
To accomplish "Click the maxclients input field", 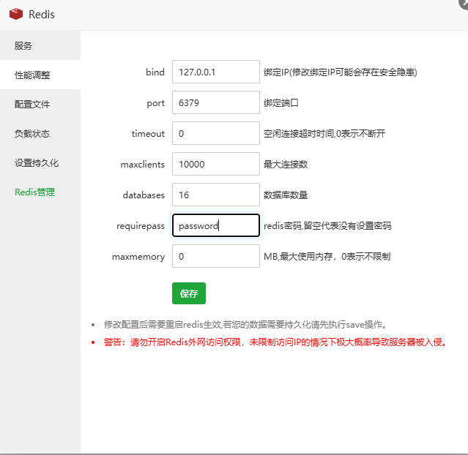I will [216, 164].
